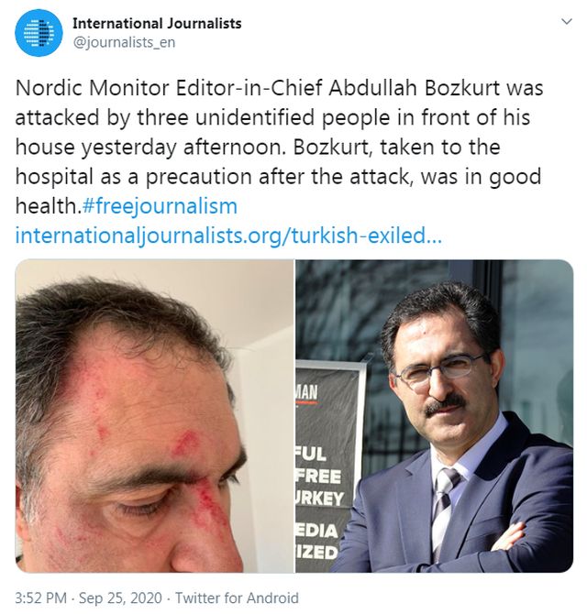Click the word 'health.' before the hashtag

[49, 206]
